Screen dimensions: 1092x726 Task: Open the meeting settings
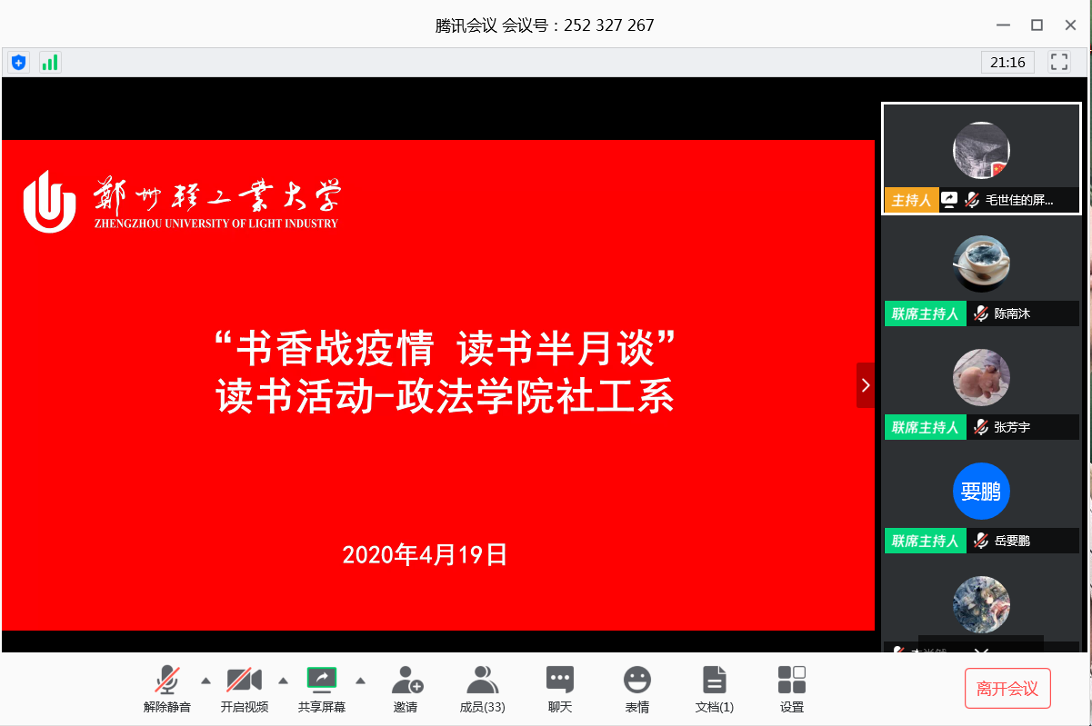click(x=791, y=689)
